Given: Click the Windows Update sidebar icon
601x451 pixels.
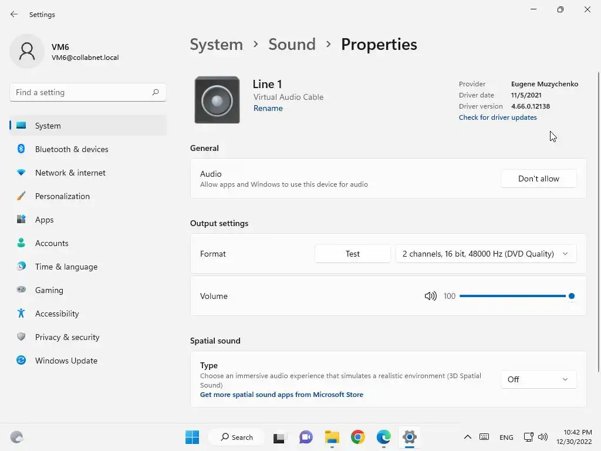Looking at the screenshot, I should [21, 361].
